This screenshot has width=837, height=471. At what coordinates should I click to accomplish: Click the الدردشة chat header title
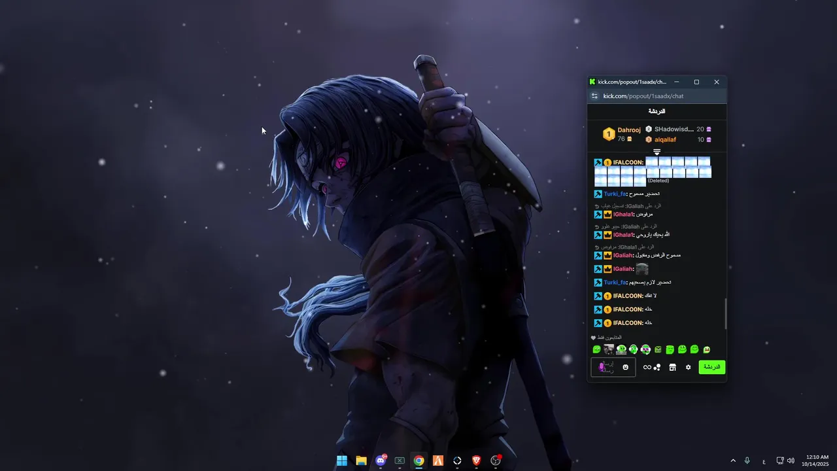[x=657, y=111]
